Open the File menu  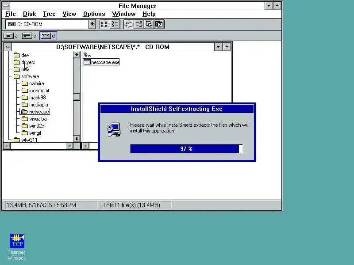[x=10, y=14]
